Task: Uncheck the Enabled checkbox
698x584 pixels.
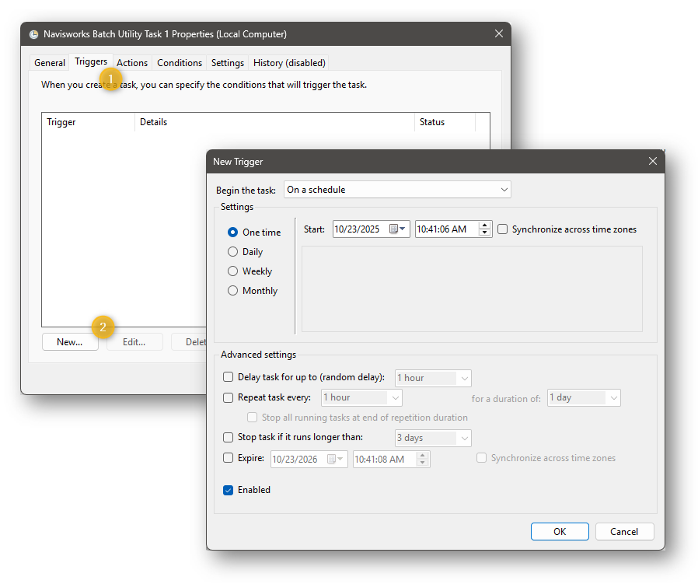Action: (228, 490)
